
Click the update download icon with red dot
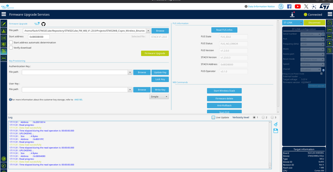(292, 14)
